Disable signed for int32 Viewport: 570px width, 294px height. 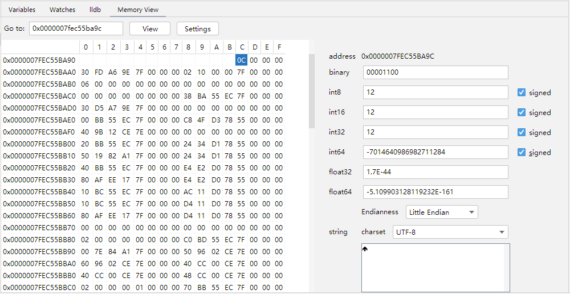[x=522, y=132]
